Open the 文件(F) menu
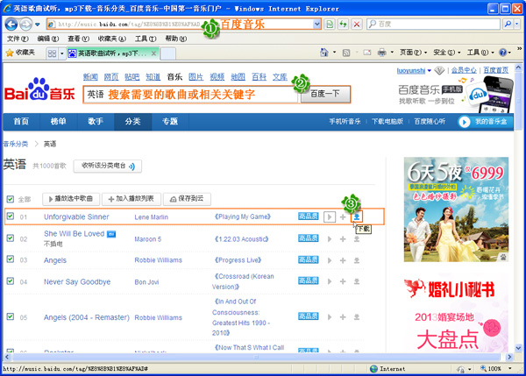Image resolution: width=526 pixels, height=376 pixels. (18, 39)
